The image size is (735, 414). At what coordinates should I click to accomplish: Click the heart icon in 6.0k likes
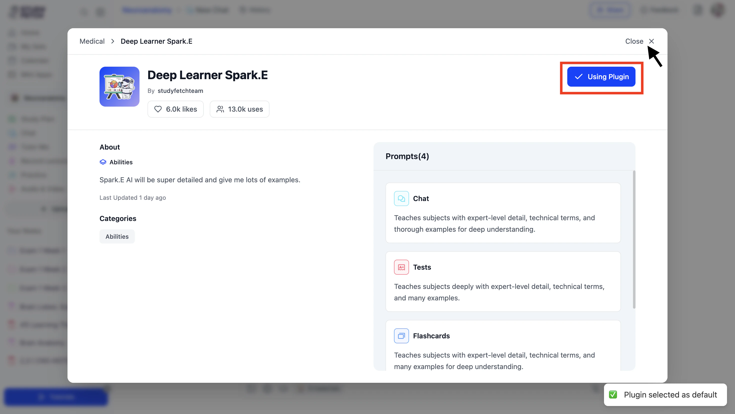[x=158, y=109]
